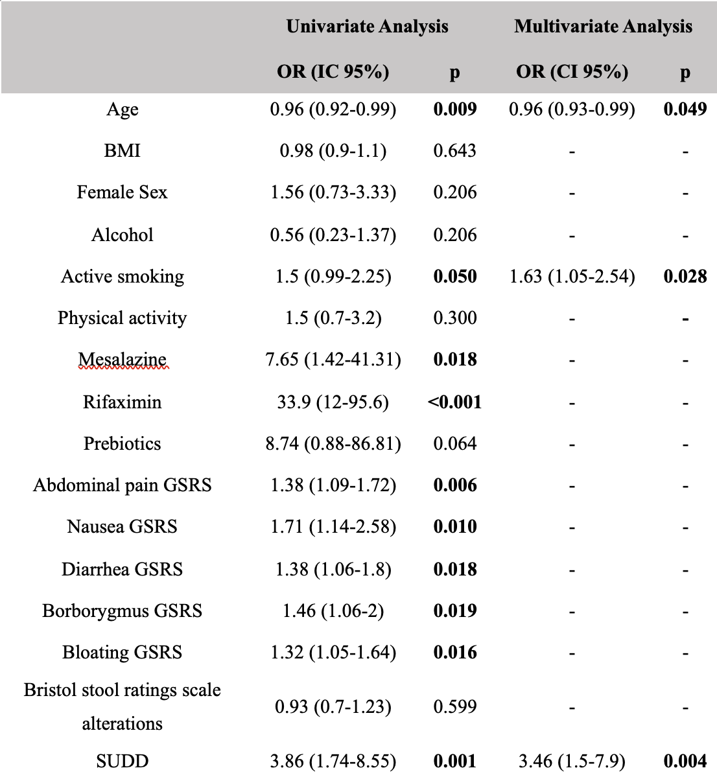Click multivariate OR 1.63 (1.05-2.54)

(x=572, y=277)
